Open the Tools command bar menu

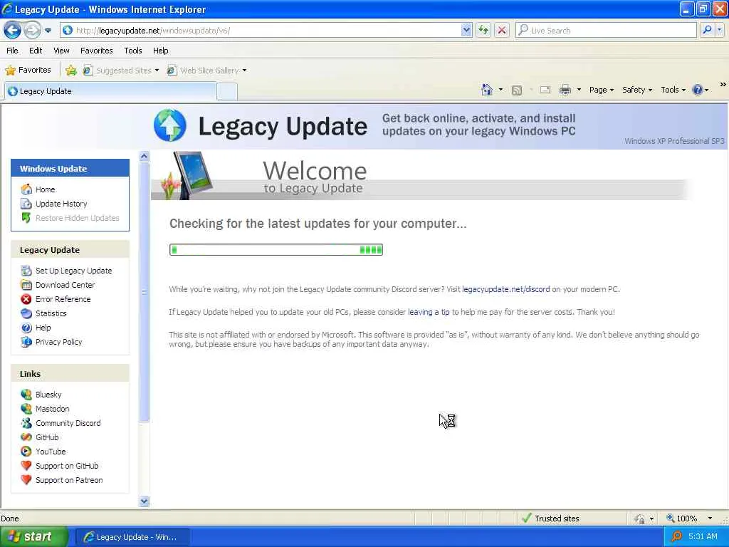pos(673,90)
